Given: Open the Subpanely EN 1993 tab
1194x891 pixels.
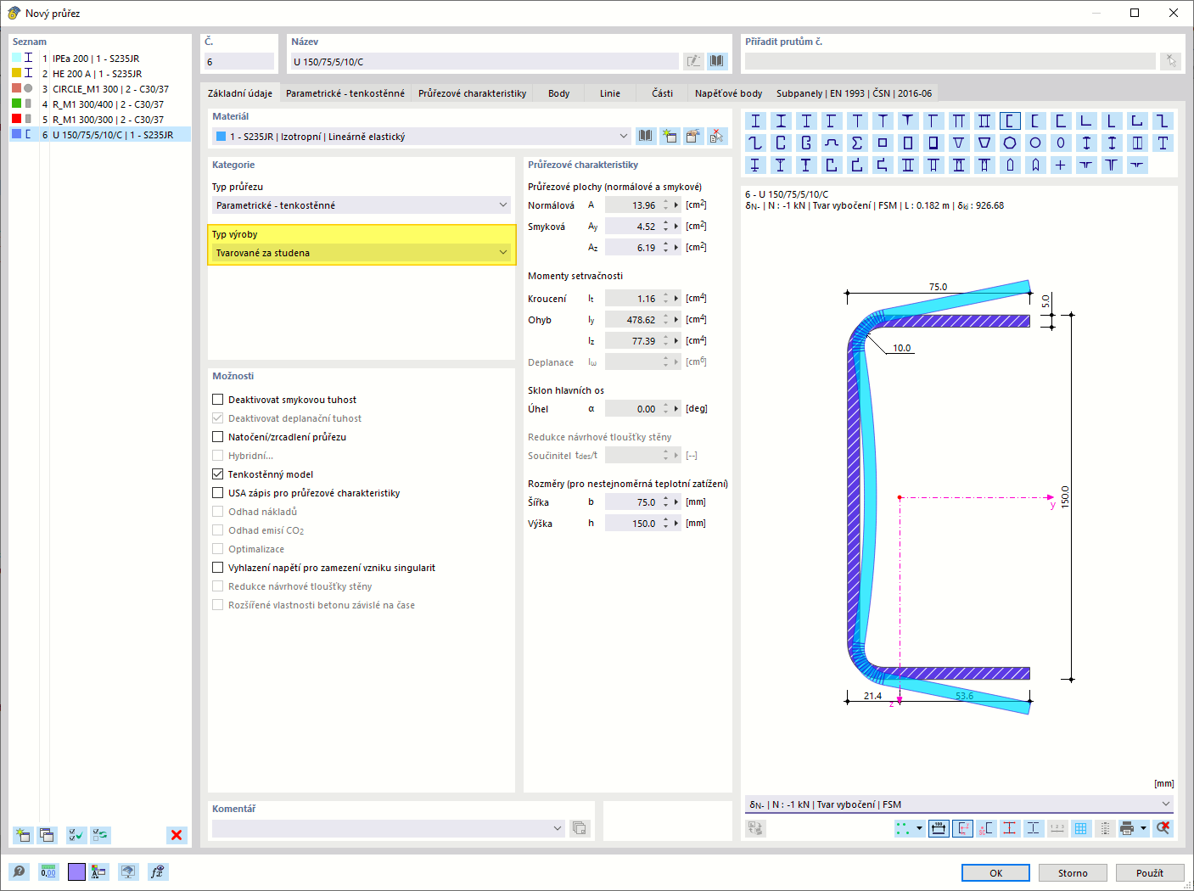Looking at the screenshot, I should (854, 93).
